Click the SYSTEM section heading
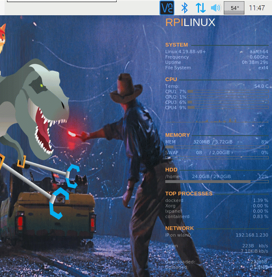Screen dimensions: 272x277 176,45
